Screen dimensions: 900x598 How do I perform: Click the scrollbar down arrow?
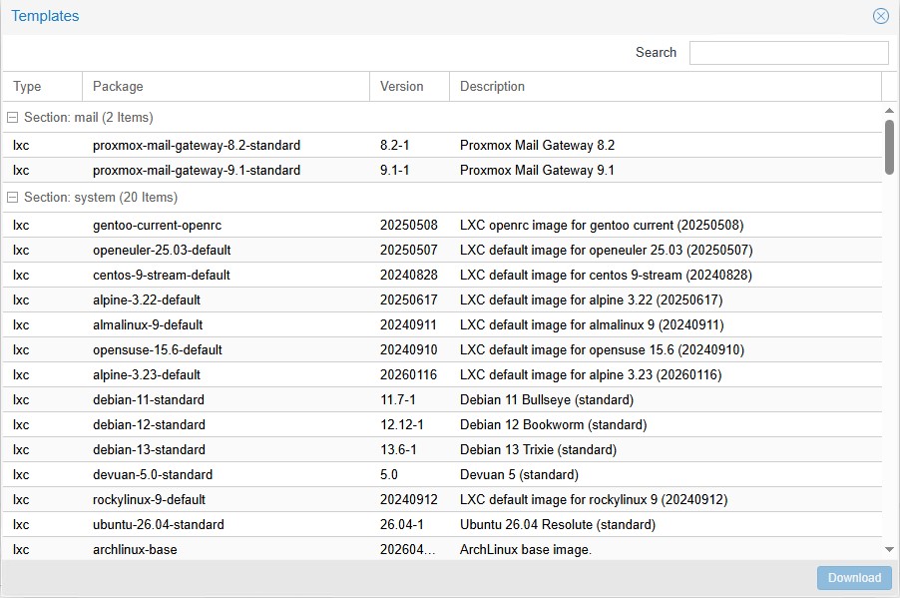coord(889,550)
